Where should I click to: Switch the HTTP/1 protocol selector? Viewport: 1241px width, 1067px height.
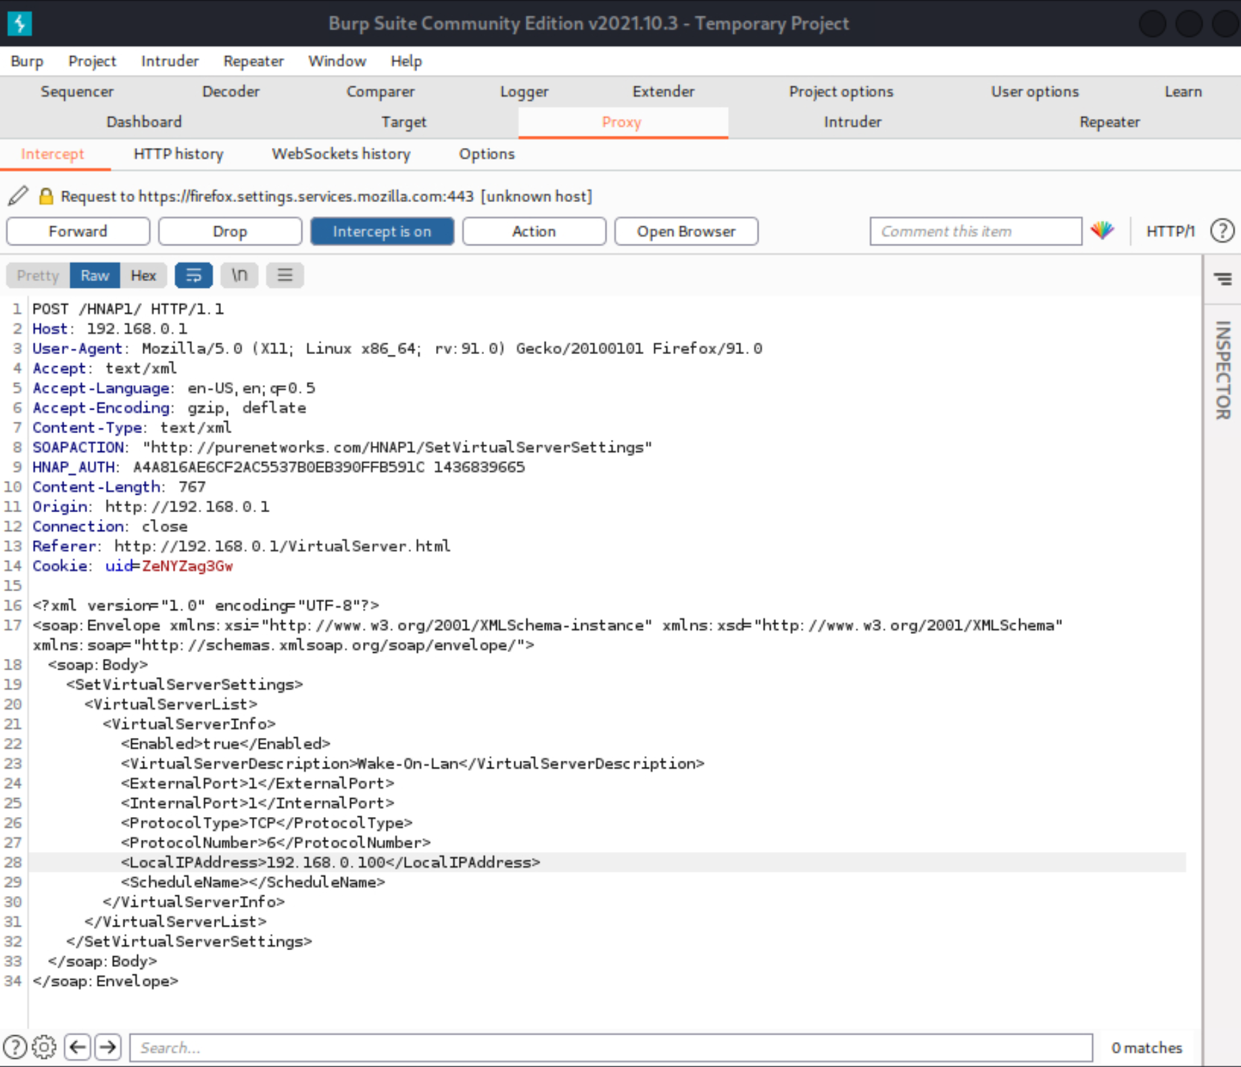[x=1171, y=231]
